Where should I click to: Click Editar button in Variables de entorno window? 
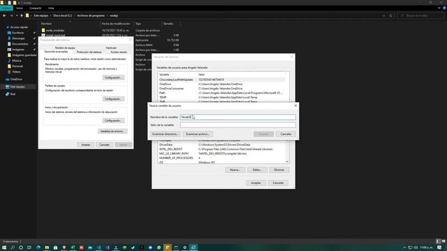coord(257,170)
